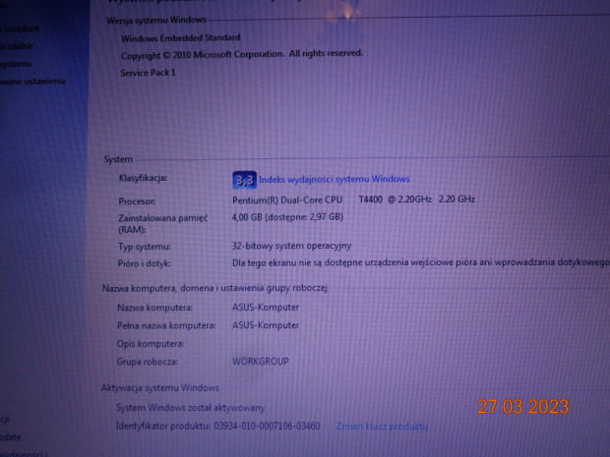Select the 'Wersja systemu Windows' section heading
This screenshot has height=457, width=610.
(156, 20)
